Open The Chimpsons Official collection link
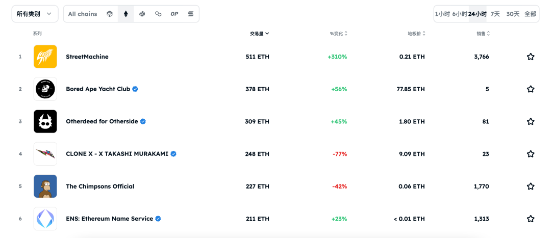551x238 pixels. click(x=100, y=187)
